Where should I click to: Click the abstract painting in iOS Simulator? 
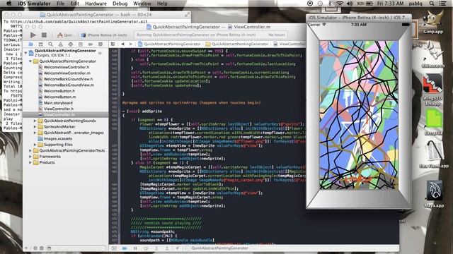point(359,114)
